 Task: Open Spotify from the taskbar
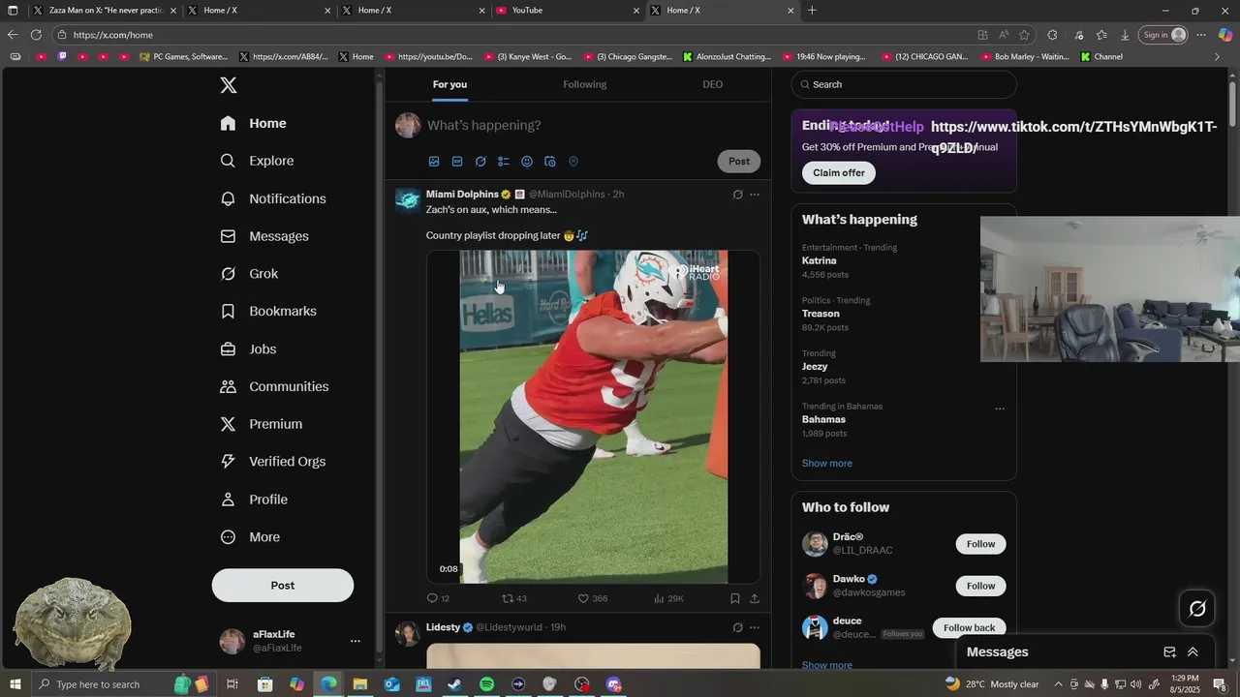point(486,684)
